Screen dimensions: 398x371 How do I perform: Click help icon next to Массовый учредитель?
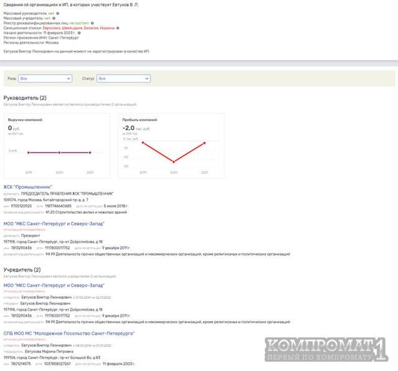(x=54, y=18)
